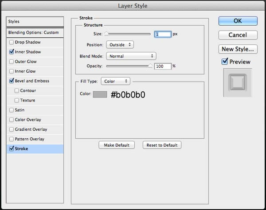Select the Contour label

click(28, 91)
